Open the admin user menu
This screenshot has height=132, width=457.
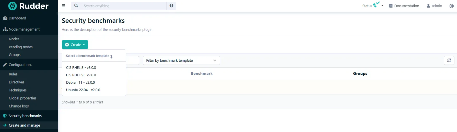[434, 6]
